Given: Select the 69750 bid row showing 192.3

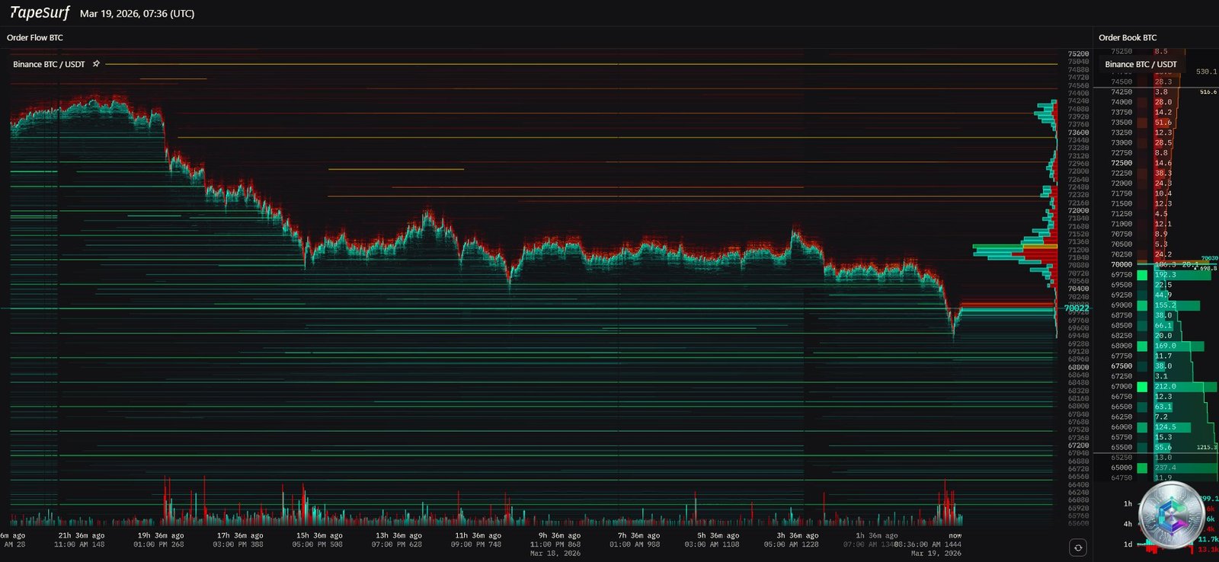Looking at the screenshot, I should 1155,275.
